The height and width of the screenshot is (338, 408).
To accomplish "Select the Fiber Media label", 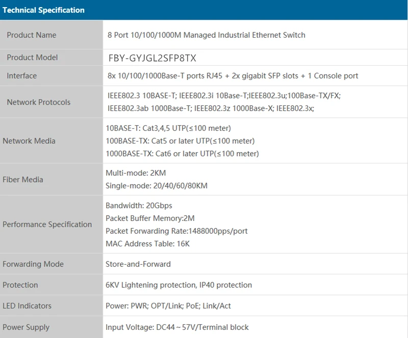I will [23, 180].
